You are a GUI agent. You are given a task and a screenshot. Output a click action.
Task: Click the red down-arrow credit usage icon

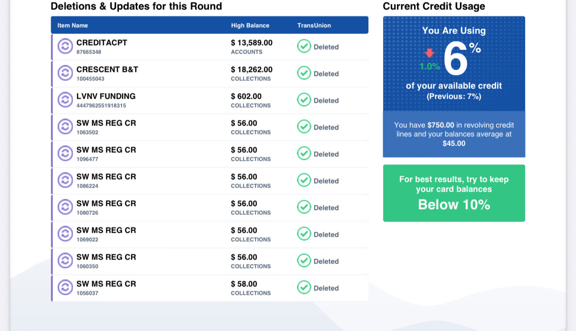[430, 53]
